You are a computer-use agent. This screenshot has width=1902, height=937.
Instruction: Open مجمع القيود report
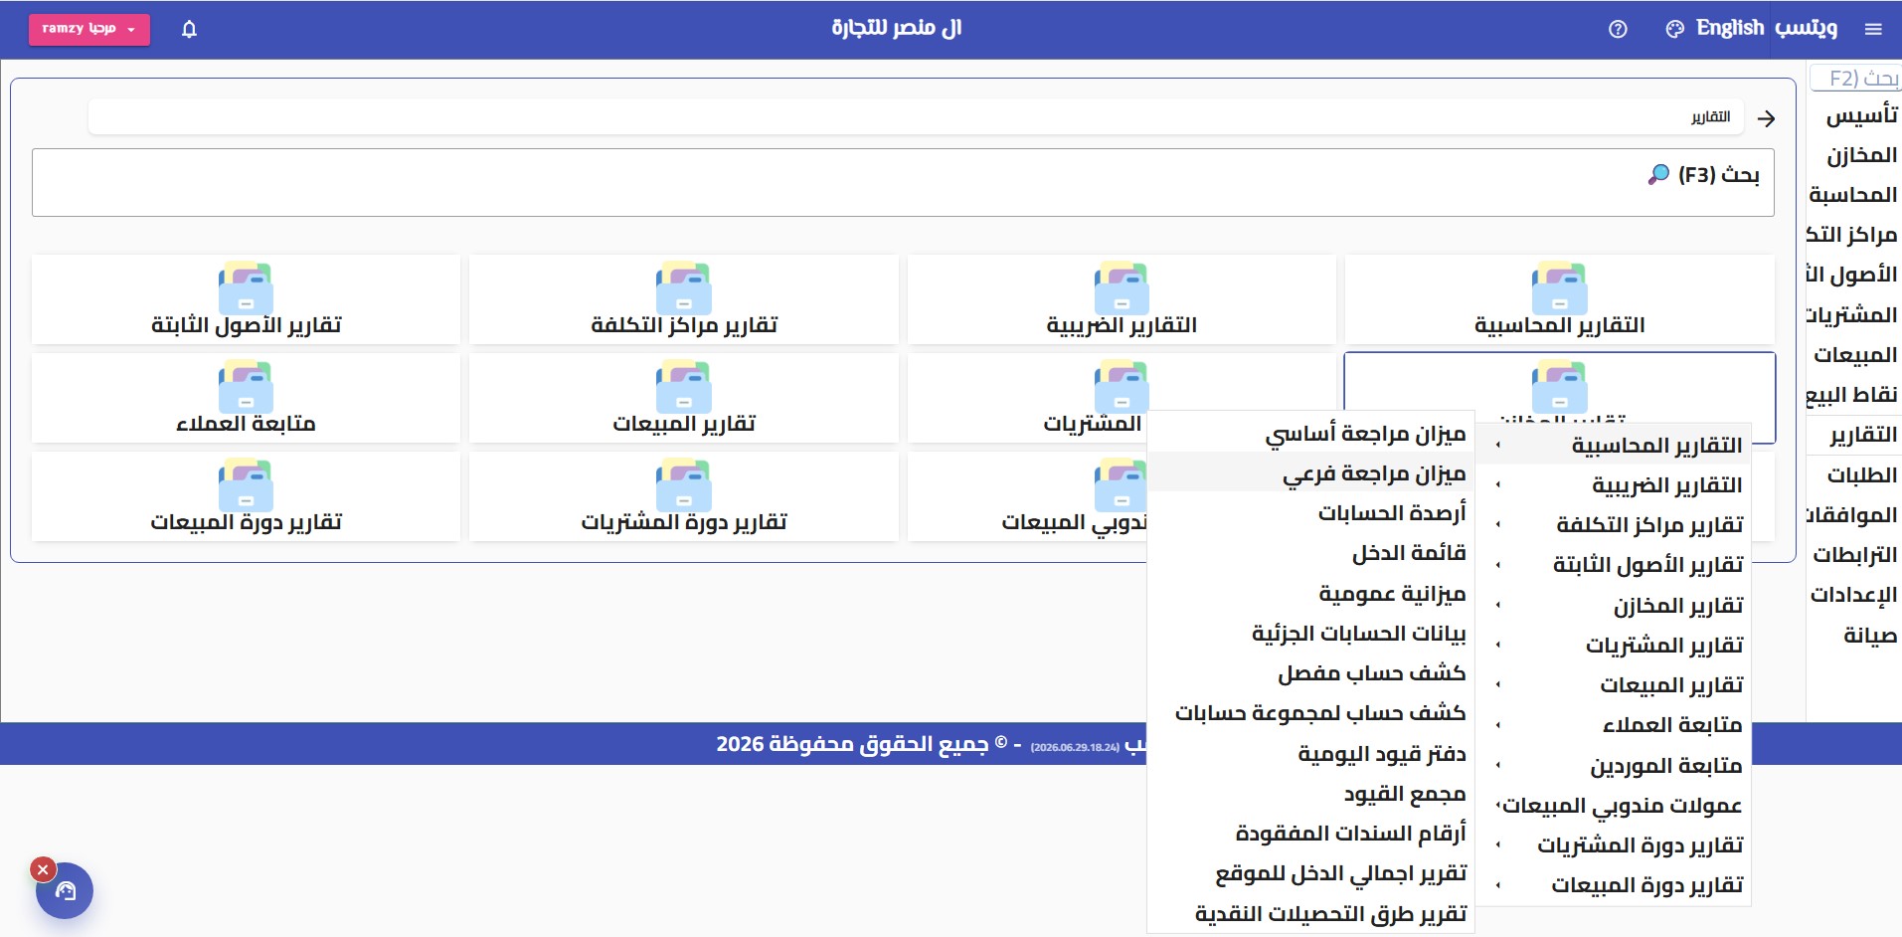point(1310,794)
